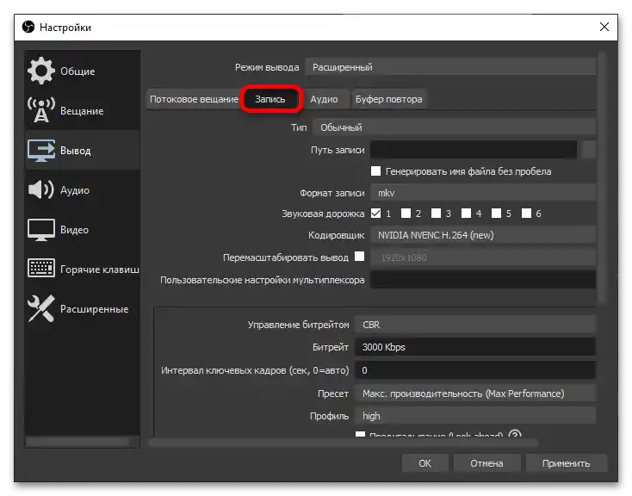Viewport: 632px width, 496px height.
Task: Click the Битрейт field 3000 Kbps
Action: point(475,347)
